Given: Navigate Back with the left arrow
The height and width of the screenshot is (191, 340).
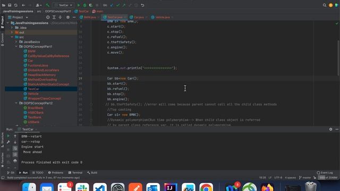Looking at the screenshot, I should click(x=23, y=5).
